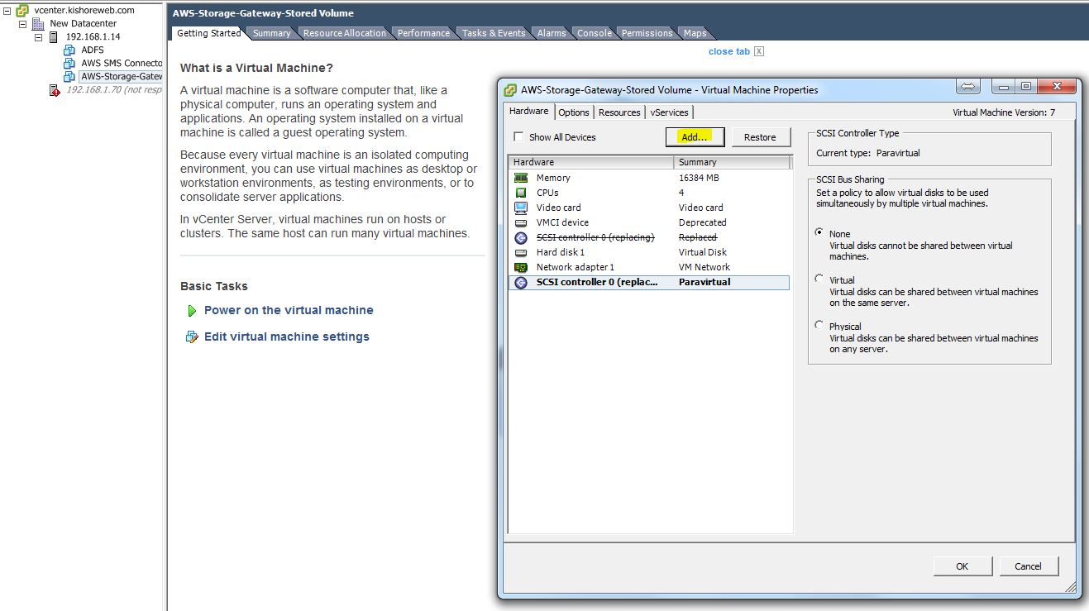This screenshot has height=611, width=1089.
Task: Click green Power on play icon
Action: 192,311
